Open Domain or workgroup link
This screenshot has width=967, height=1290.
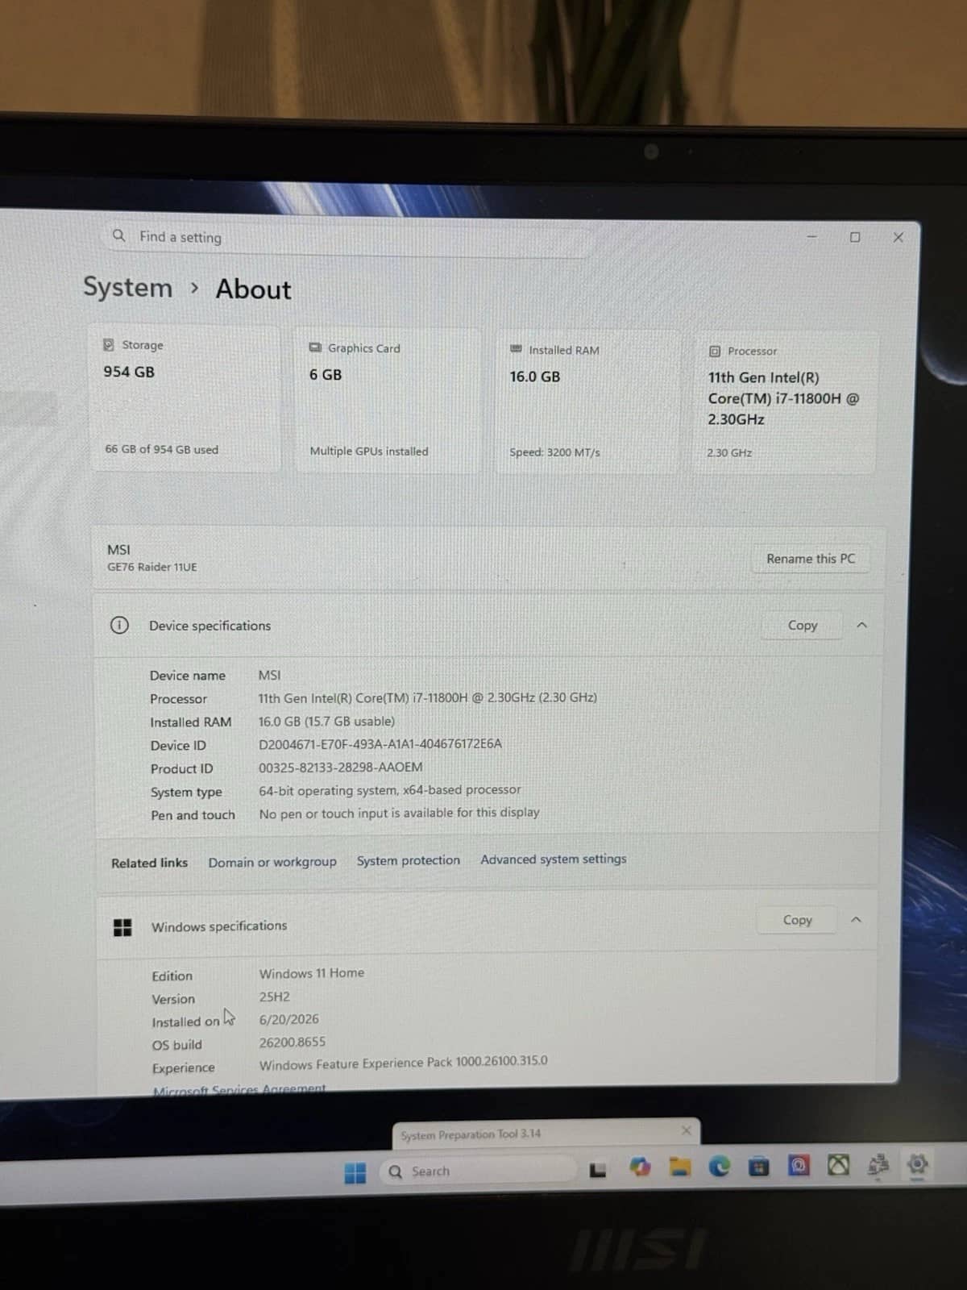[x=272, y=862]
